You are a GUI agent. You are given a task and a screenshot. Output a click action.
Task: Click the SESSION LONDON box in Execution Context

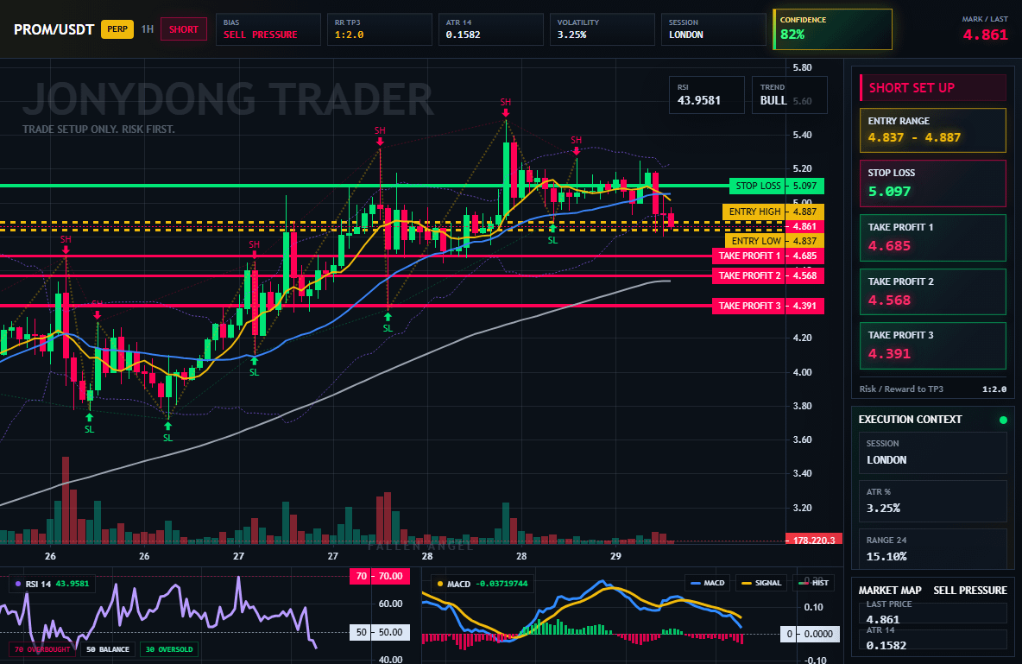coord(933,452)
